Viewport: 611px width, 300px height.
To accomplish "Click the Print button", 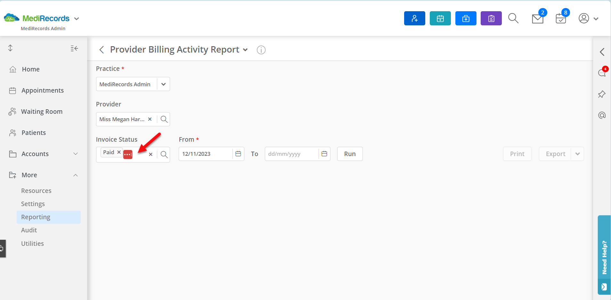I will [517, 154].
